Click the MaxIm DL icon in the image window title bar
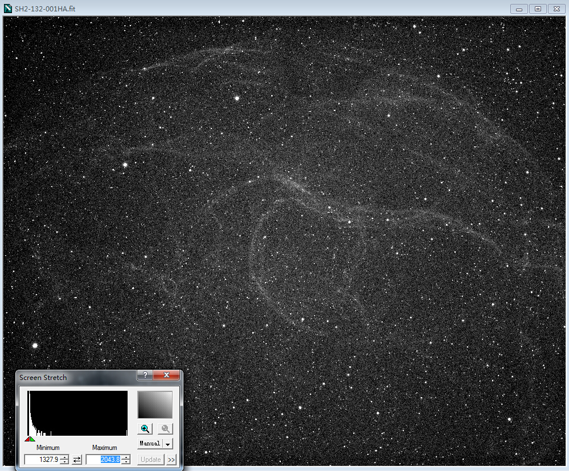 point(7,9)
